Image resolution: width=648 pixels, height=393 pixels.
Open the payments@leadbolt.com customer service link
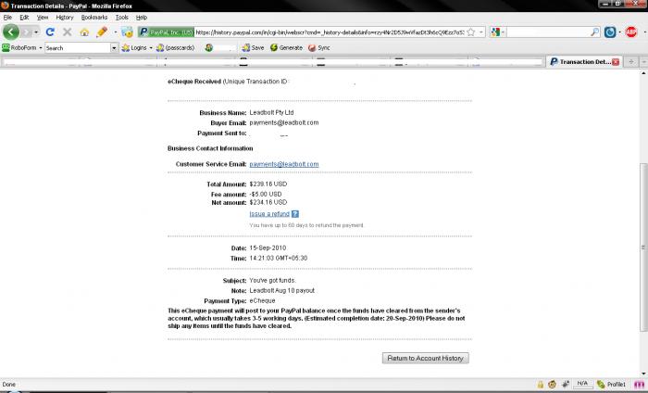click(x=284, y=164)
